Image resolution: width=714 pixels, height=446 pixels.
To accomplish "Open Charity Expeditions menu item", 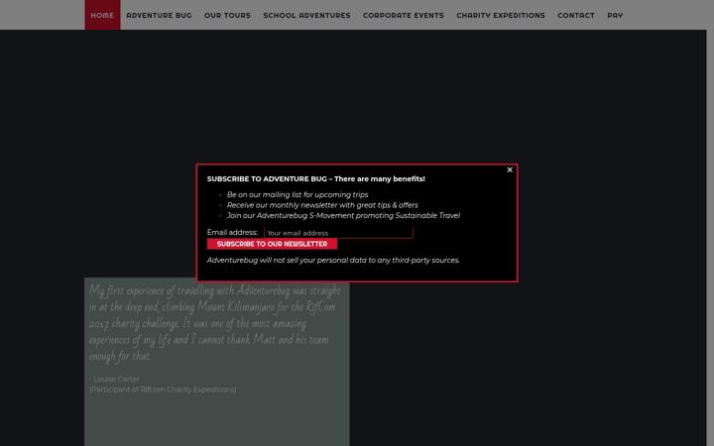I will pos(501,15).
